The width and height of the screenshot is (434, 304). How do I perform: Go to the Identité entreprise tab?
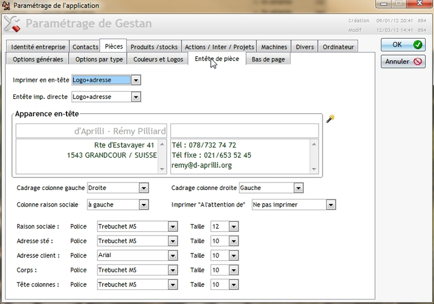tap(37, 47)
